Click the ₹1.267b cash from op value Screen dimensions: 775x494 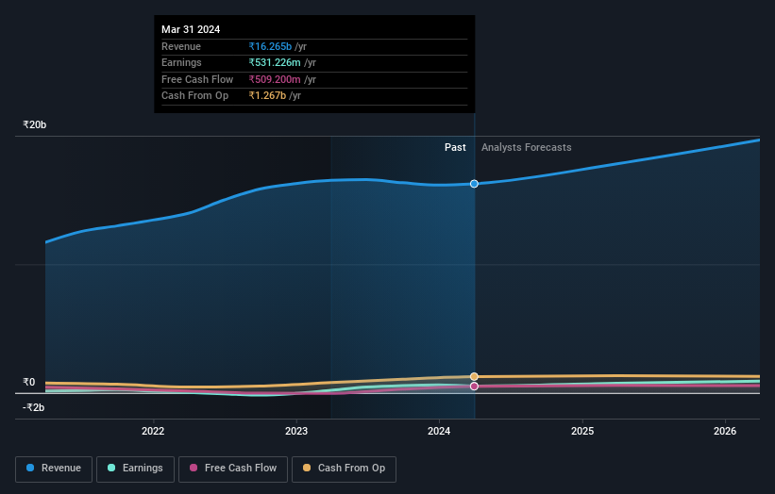[267, 96]
